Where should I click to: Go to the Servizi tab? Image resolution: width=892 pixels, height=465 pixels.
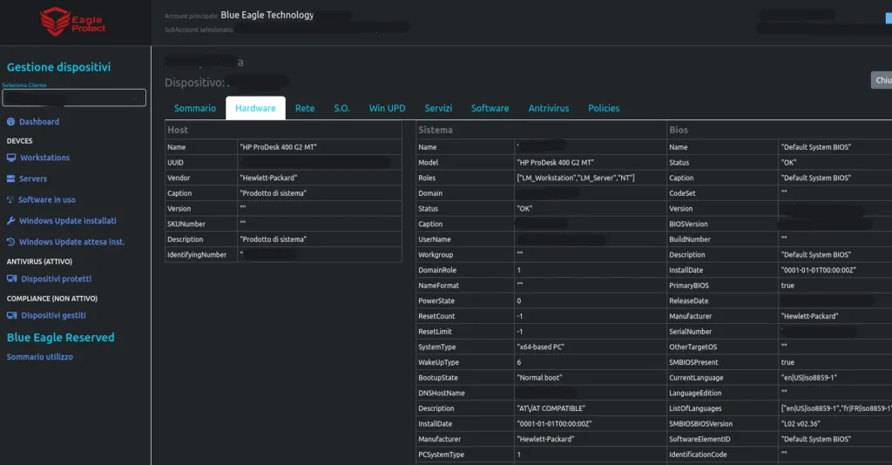tap(438, 108)
